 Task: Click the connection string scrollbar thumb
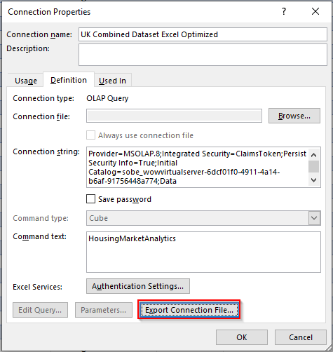(x=314, y=167)
